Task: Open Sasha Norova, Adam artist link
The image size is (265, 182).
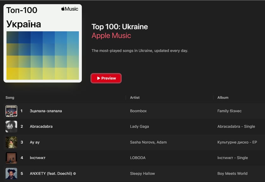Action: pos(148,142)
